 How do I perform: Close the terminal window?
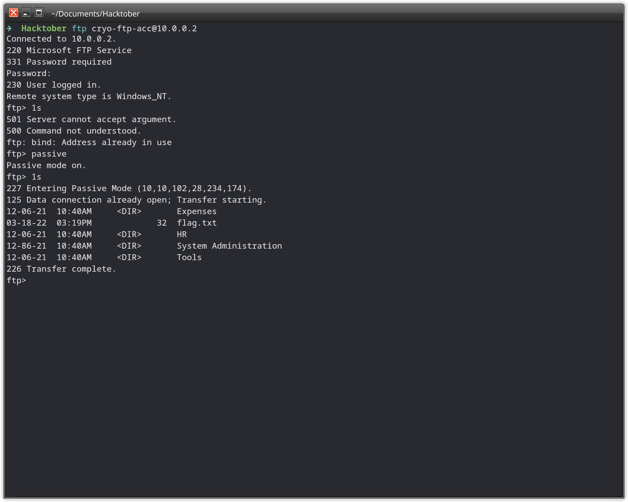tap(14, 13)
